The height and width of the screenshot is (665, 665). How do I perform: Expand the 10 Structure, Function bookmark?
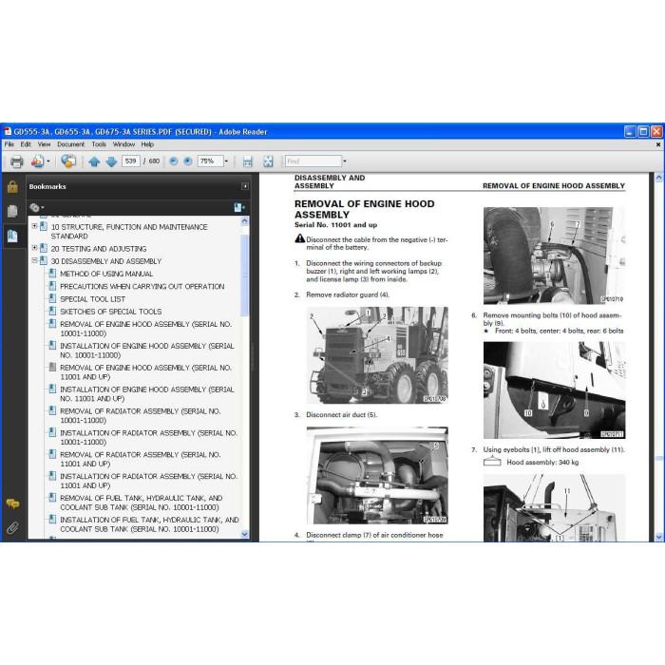(34, 226)
